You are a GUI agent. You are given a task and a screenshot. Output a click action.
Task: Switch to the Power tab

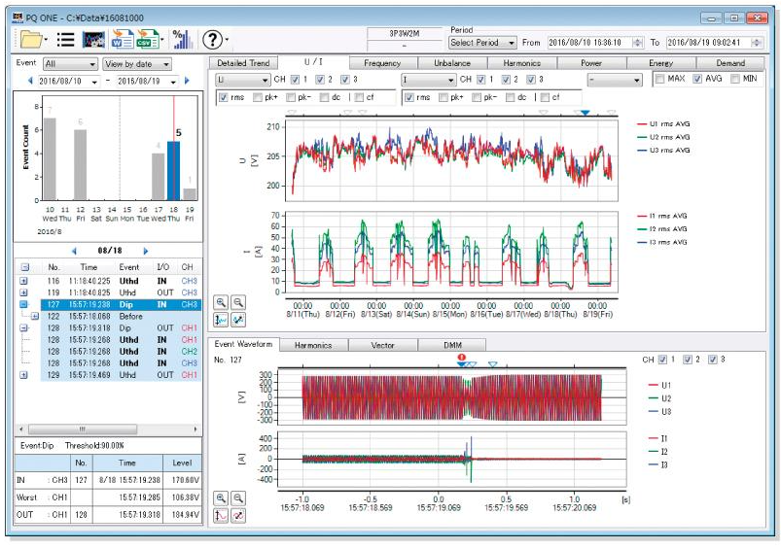pos(591,63)
